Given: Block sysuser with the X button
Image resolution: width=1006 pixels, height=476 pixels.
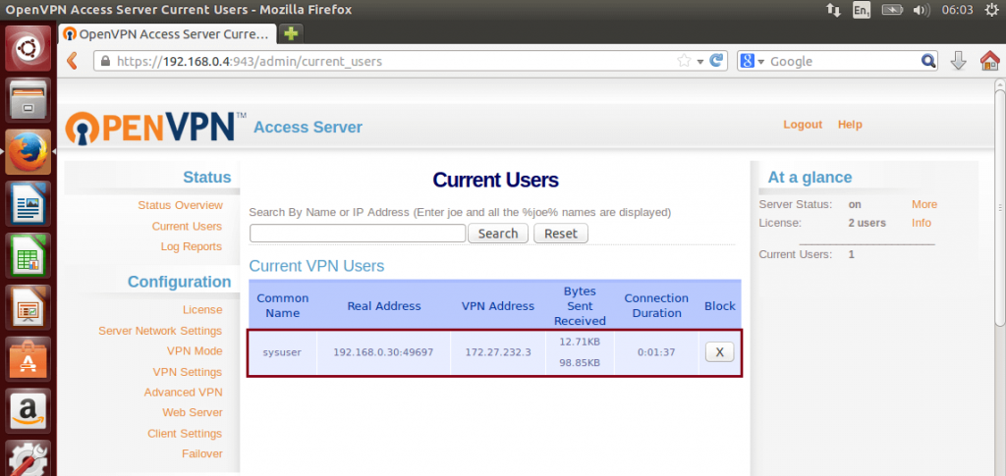Looking at the screenshot, I should [x=720, y=351].
